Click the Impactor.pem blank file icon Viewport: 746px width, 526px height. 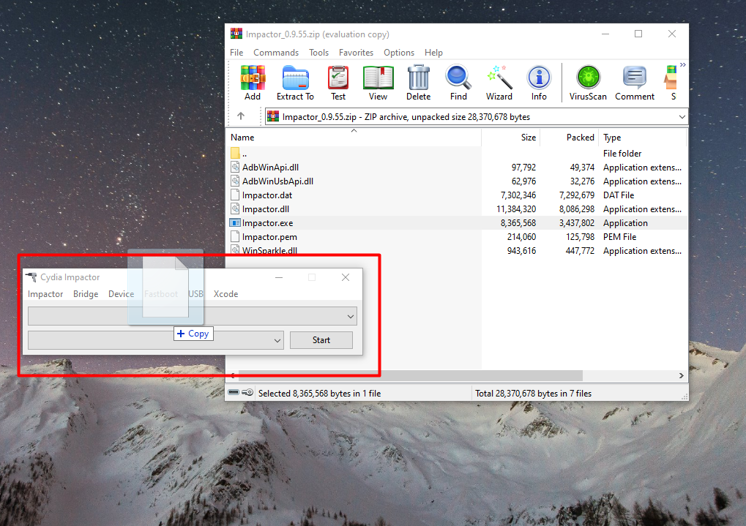234,236
